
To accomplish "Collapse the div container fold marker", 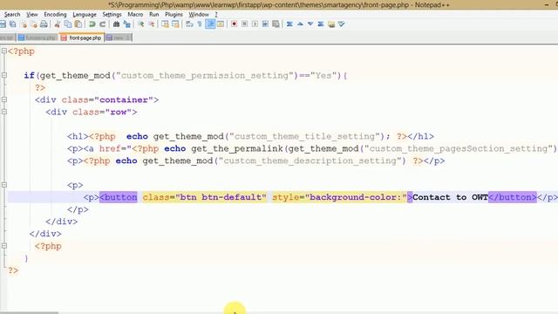I will point(4,99).
